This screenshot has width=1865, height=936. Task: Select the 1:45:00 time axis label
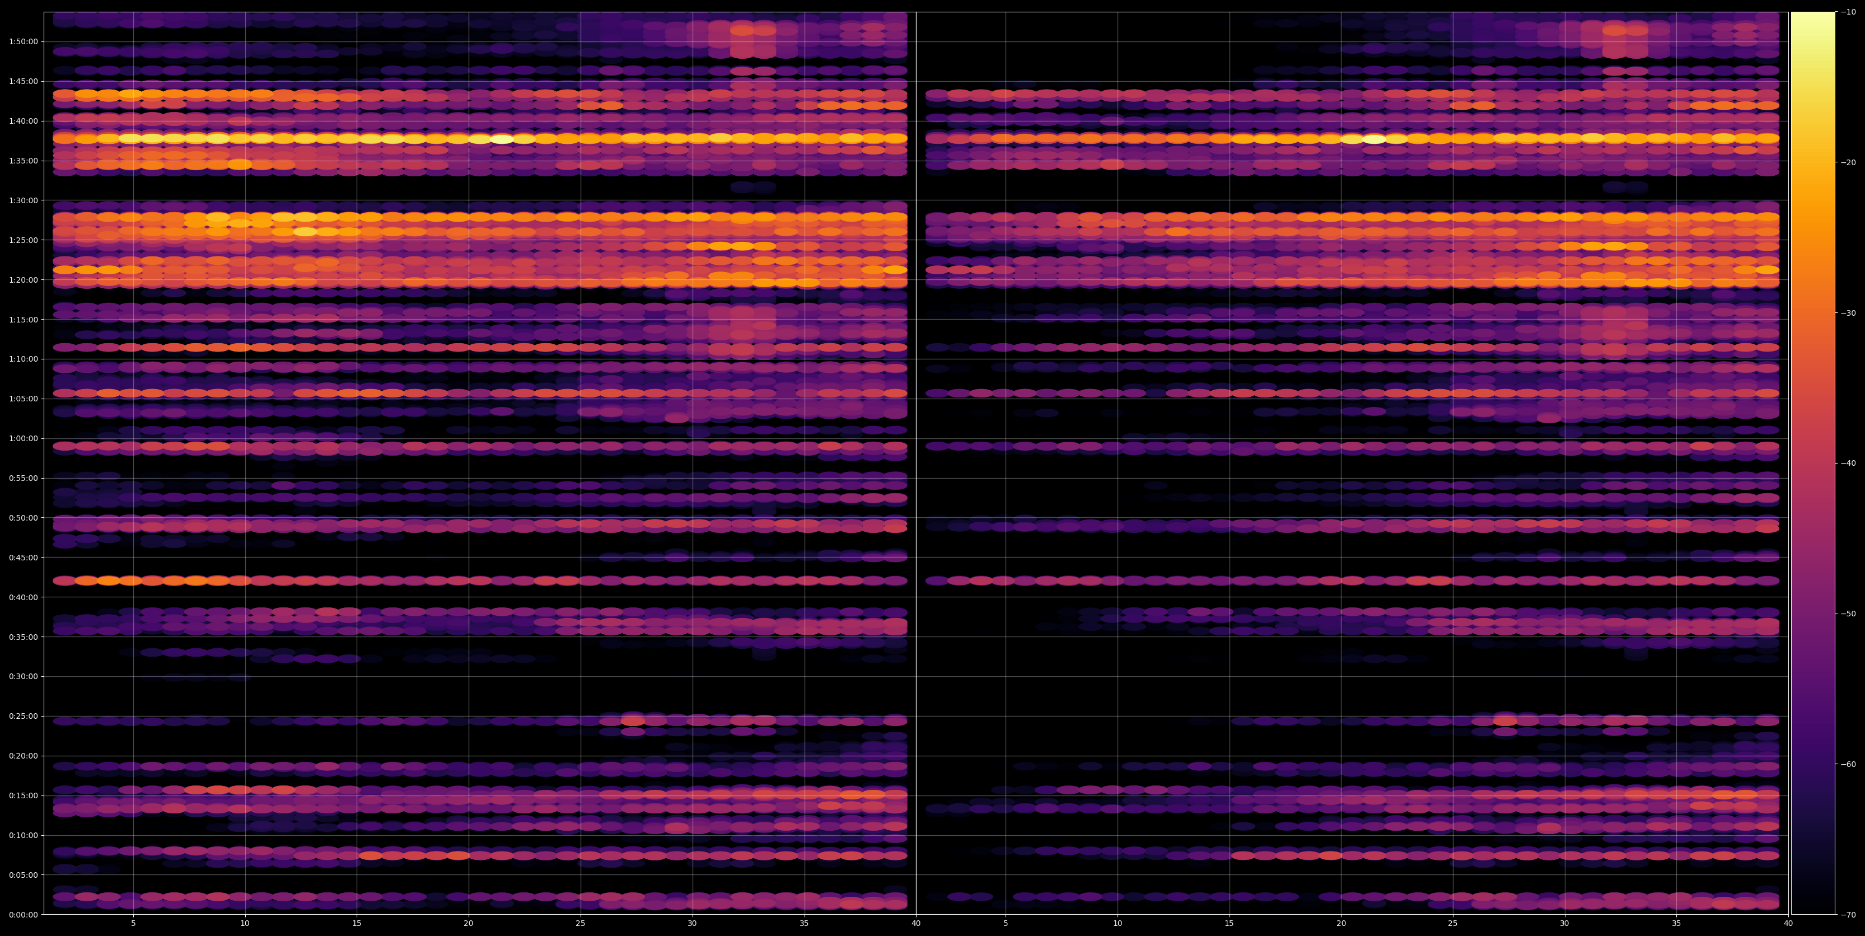point(22,81)
